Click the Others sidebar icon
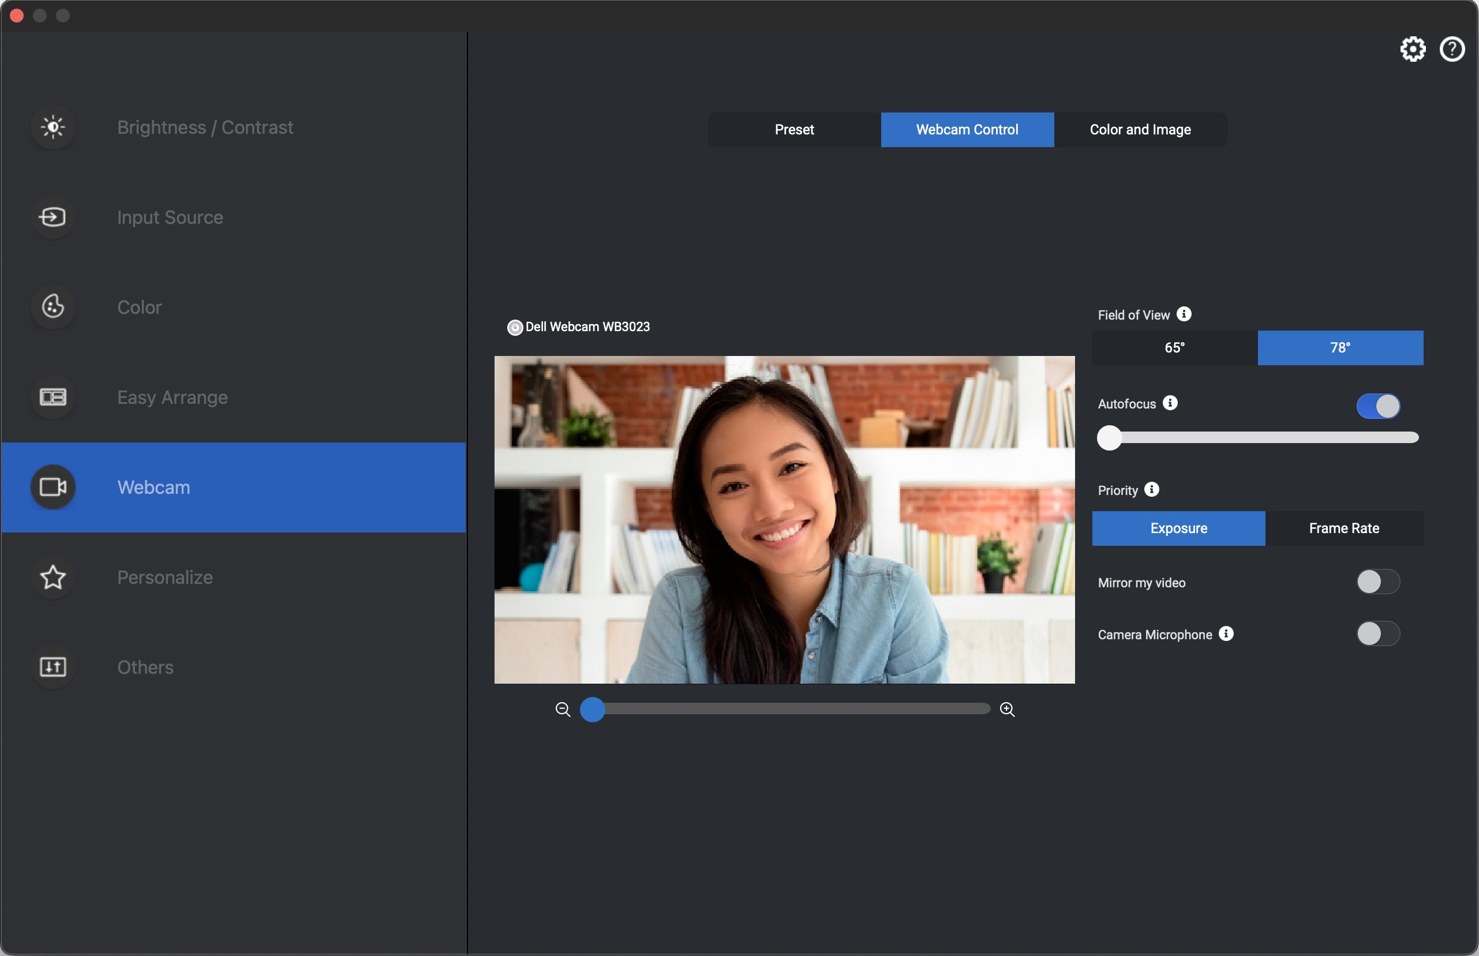The height and width of the screenshot is (956, 1479). [x=53, y=665]
